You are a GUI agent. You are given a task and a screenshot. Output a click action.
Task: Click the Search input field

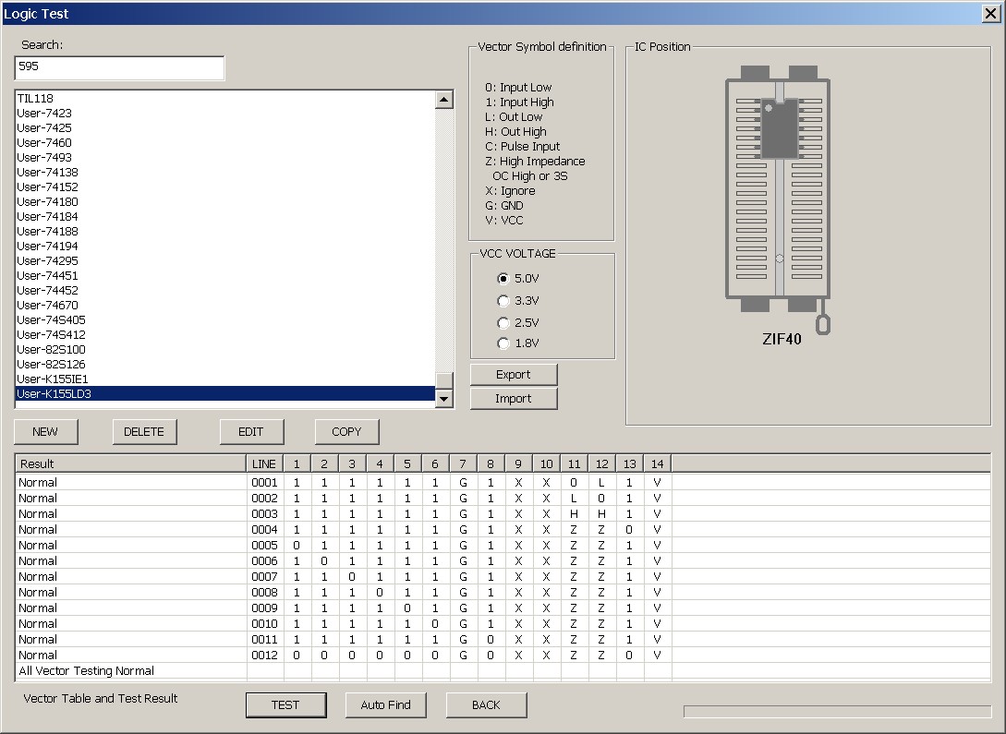click(119, 67)
